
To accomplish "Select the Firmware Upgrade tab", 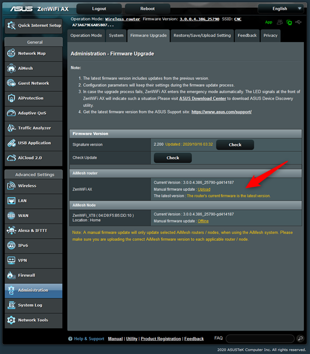I will 149,36.
